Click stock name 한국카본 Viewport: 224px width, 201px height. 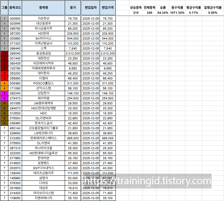click(44, 158)
